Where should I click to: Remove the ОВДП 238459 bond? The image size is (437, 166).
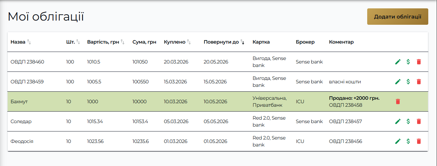coord(419,82)
